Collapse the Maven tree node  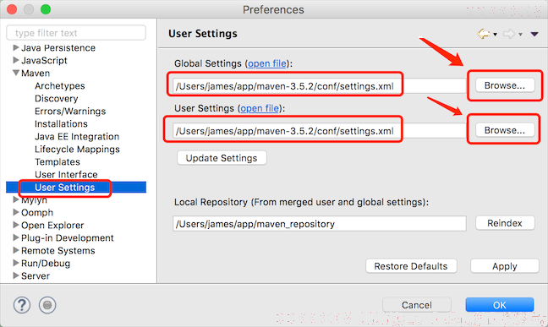16,73
